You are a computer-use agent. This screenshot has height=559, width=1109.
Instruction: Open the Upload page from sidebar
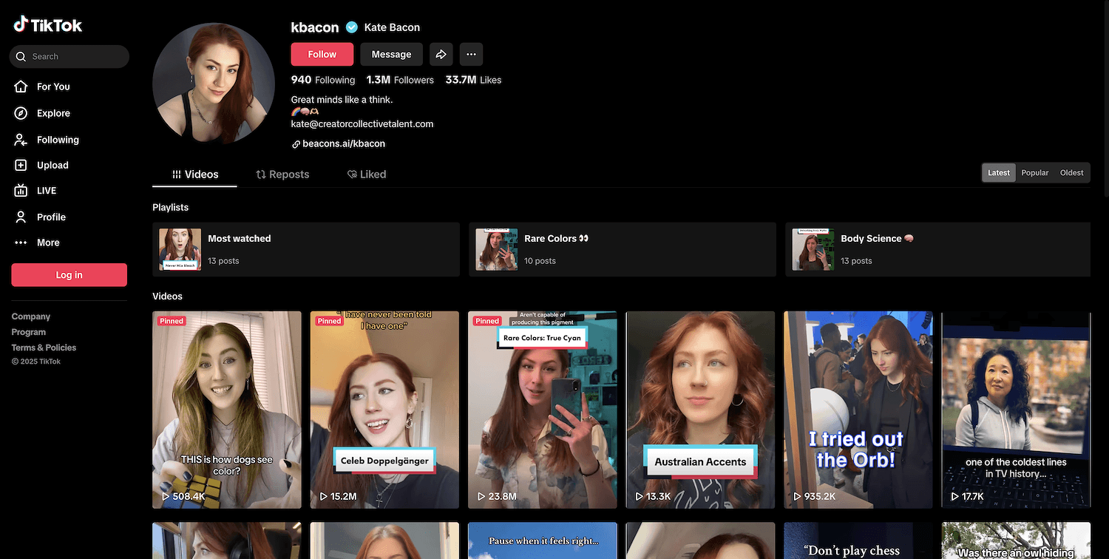tap(52, 166)
